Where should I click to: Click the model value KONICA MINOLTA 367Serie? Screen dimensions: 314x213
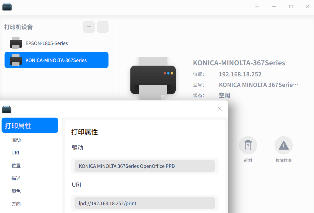click(259, 85)
